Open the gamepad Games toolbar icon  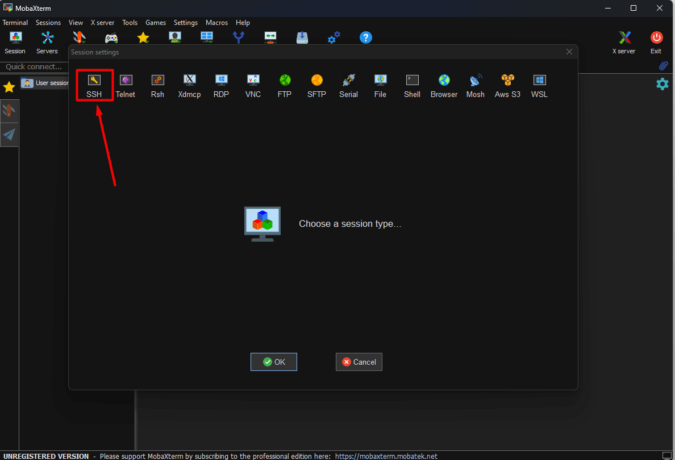pyautogui.click(x=111, y=38)
